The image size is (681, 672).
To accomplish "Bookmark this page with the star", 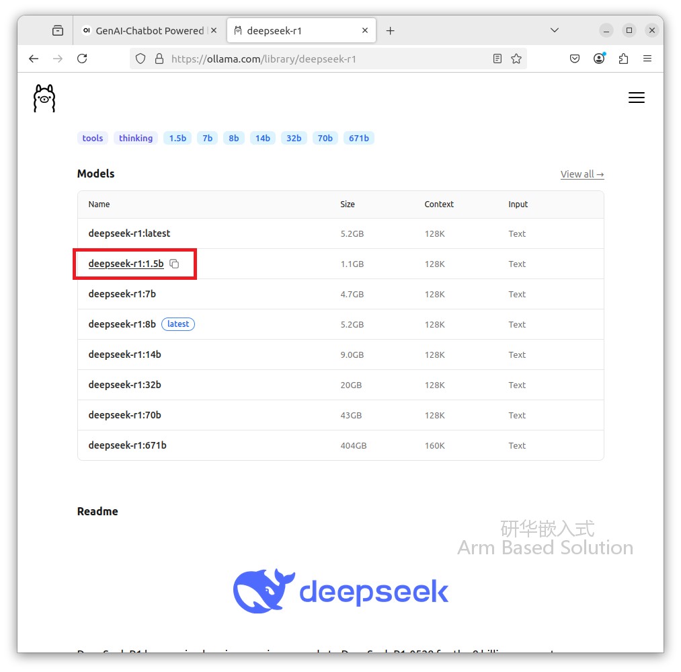I will pyautogui.click(x=516, y=59).
